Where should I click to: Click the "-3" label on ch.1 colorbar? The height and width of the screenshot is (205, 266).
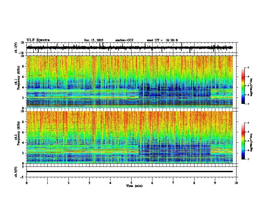248,68
